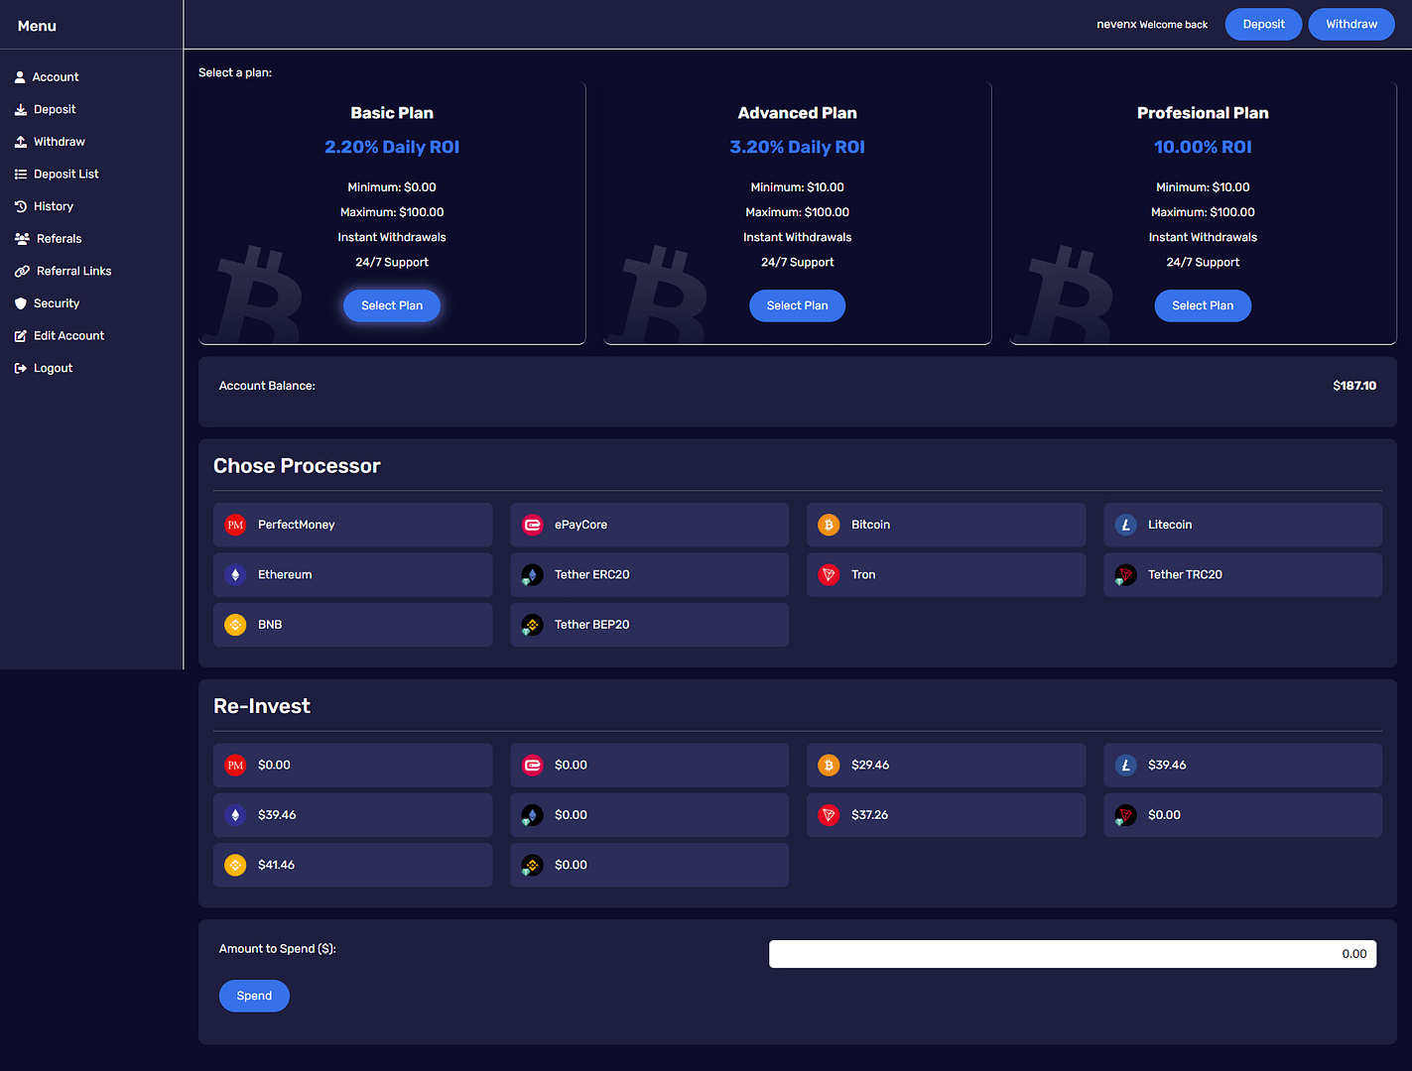1412x1071 pixels.
Task: Click the Account user icon in sidebar
Action: (20, 77)
